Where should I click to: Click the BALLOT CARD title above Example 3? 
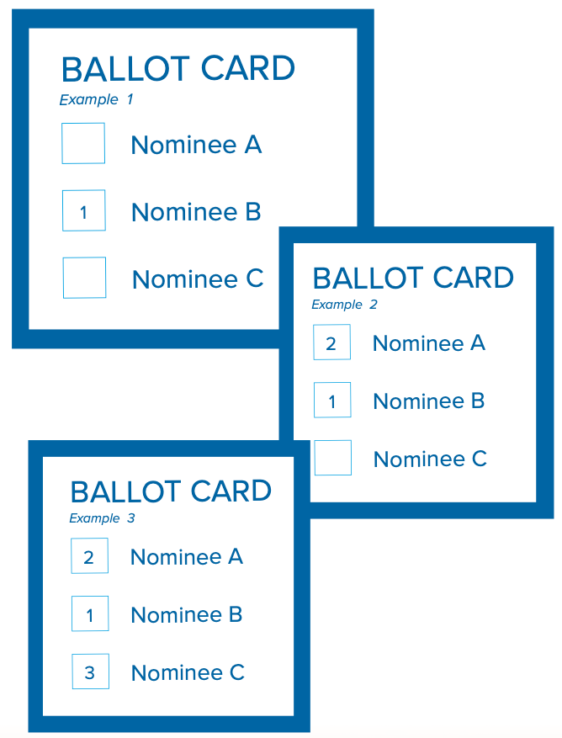pyautogui.click(x=171, y=491)
